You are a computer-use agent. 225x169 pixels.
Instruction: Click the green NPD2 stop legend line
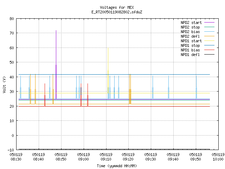(x=209, y=27)
